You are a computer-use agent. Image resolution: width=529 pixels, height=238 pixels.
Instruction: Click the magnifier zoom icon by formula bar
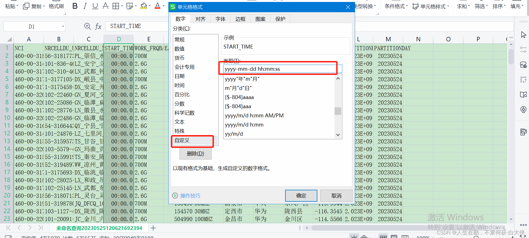pyautogui.click(x=87, y=26)
